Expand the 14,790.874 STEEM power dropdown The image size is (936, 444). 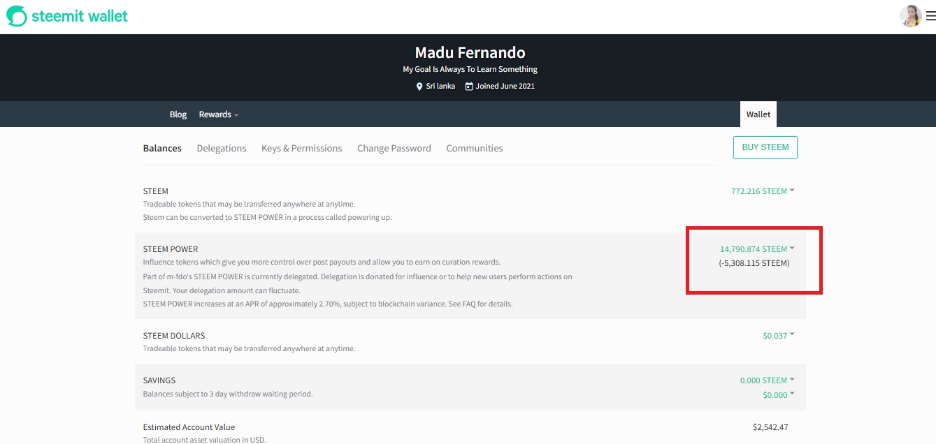click(757, 249)
